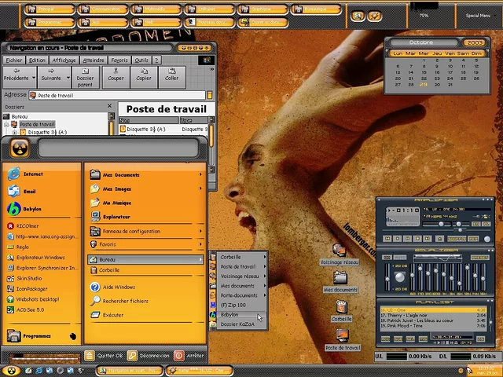The height and width of the screenshot is (377, 503).
Task: Open the Affichage menu in Explorer
Action: 64,60
